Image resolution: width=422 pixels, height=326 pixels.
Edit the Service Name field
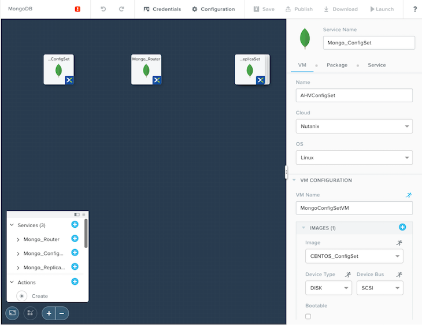pos(369,43)
